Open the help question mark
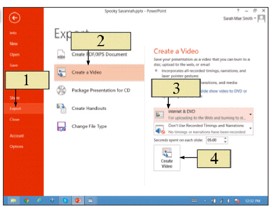Image resolution: width=273 pixels, height=210 pixels. 238,11
